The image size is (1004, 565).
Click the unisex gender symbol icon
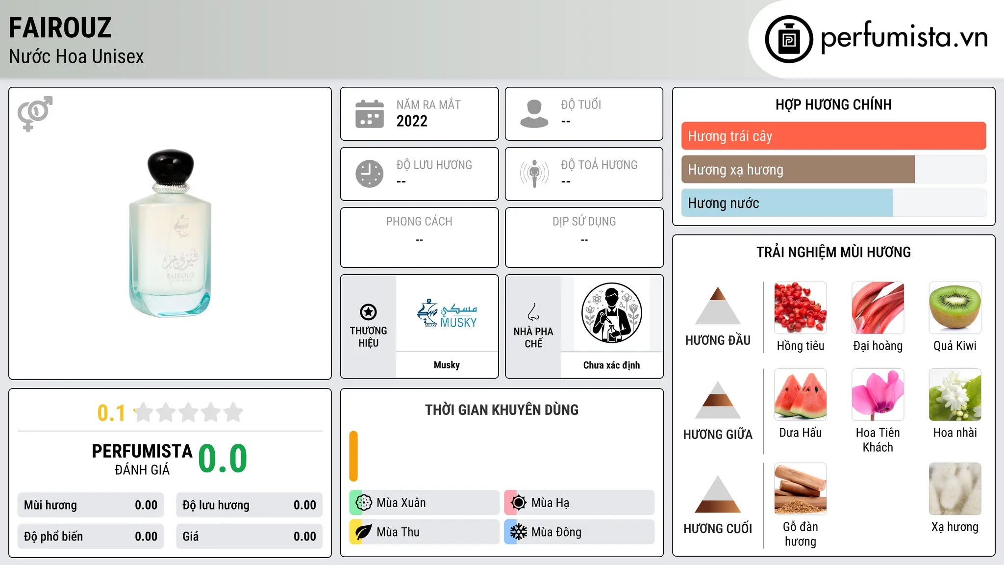point(35,113)
